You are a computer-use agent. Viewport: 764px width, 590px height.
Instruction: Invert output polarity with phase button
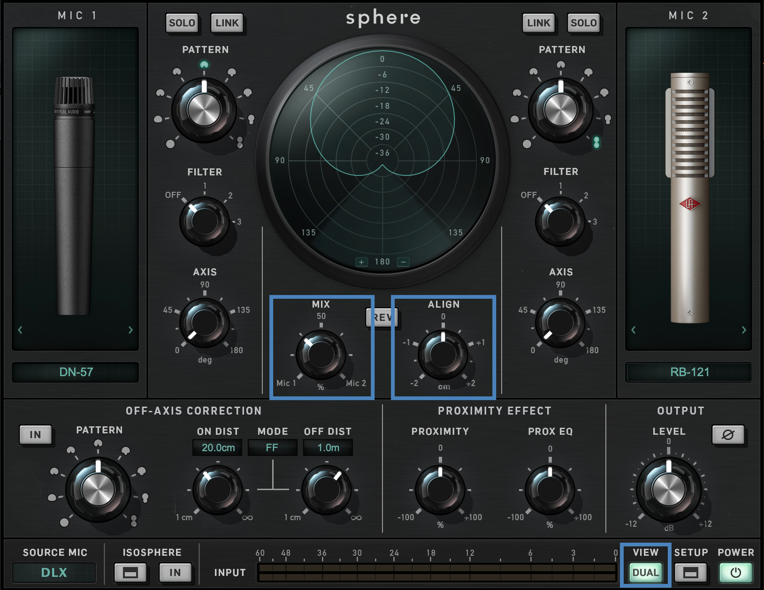coord(728,435)
